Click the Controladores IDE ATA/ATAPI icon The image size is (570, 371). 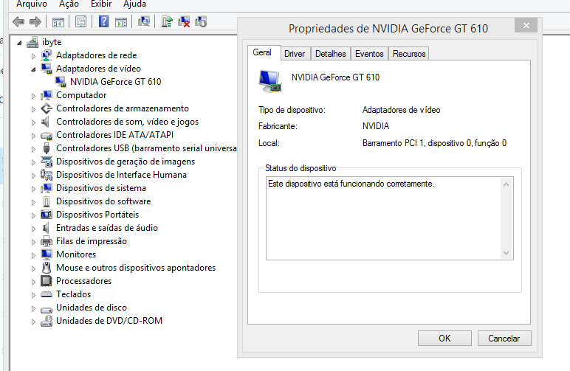(47, 136)
